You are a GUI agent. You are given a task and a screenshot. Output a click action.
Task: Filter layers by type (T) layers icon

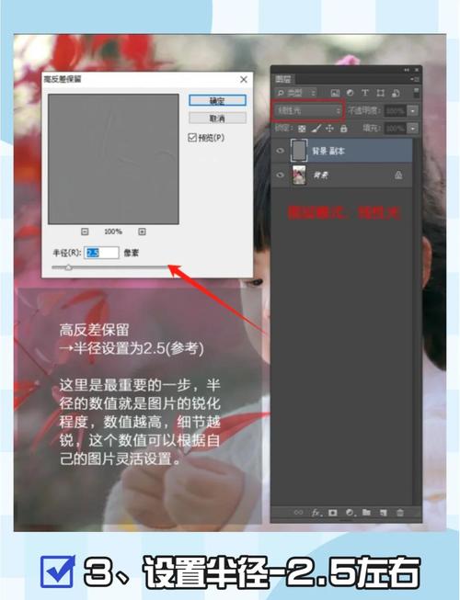pyautogui.click(x=364, y=93)
